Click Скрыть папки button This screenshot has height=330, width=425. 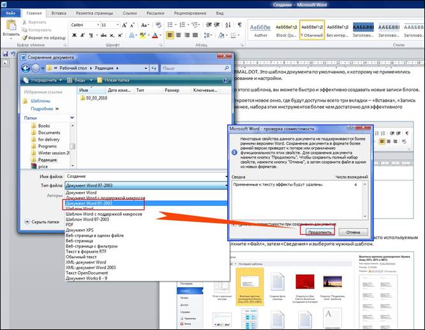(x=42, y=222)
